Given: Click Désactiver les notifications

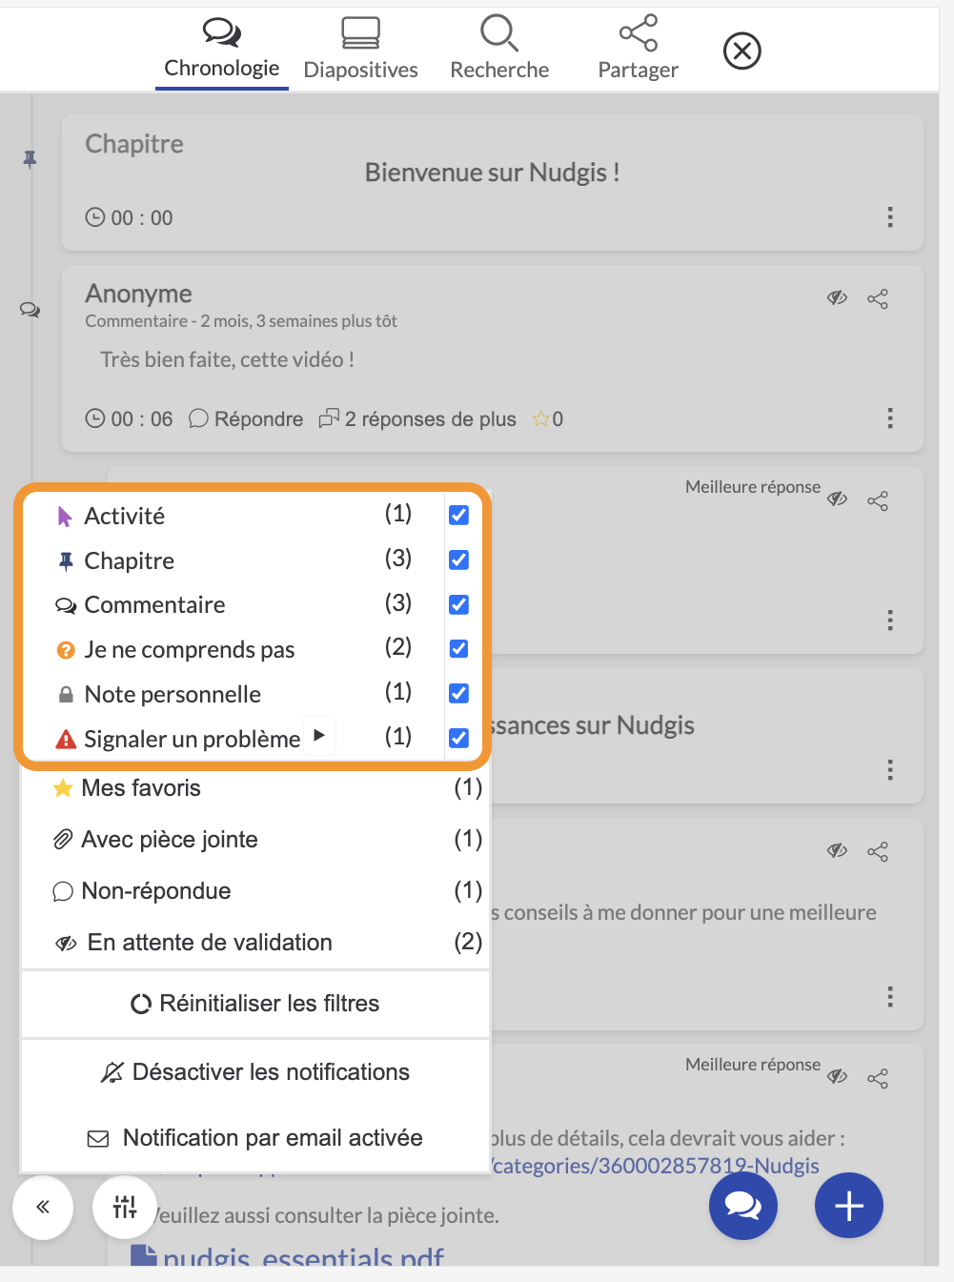Looking at the screenshot, I should (255, 1072).
